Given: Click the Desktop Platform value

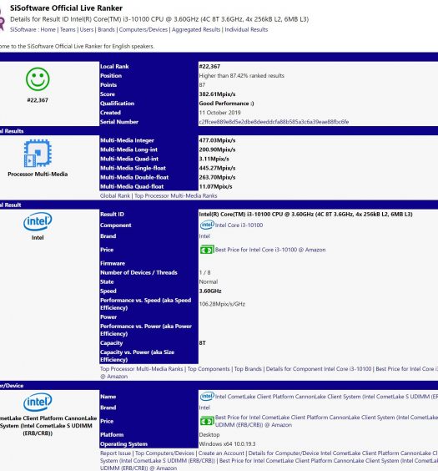Looking at the screenshot, I should pyautogui.click(x=209, y=434).
